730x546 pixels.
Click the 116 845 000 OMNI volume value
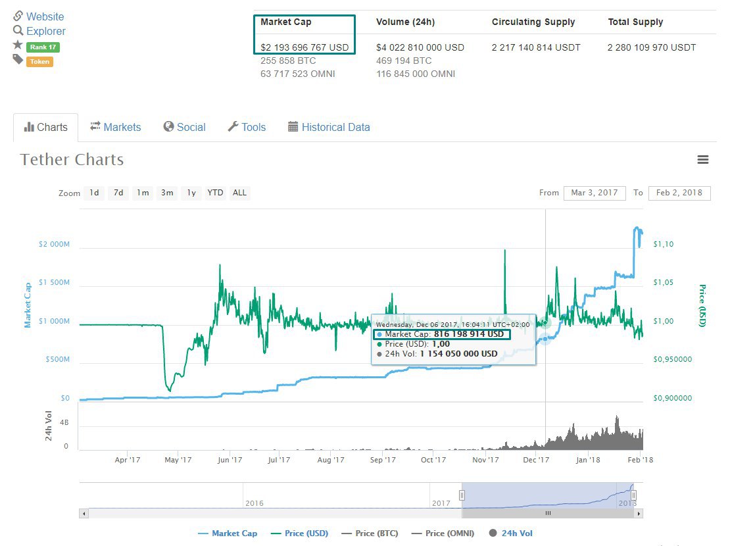tap(416, 74)
